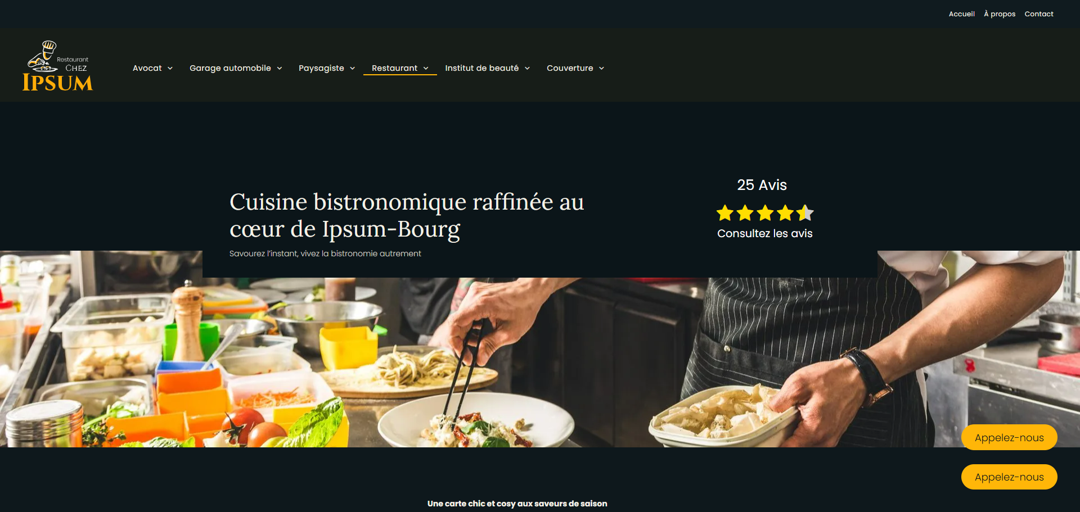Open the Contact link
The image size is (1080, 512).
[1038, 14]
